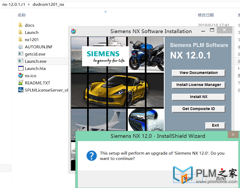Image resolution: width=240 pixels, height=188 pixels.
Task: Select Launch.hta file name
Action: tap(35, 69)
